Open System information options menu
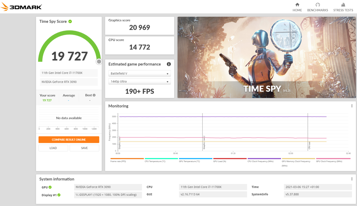Viewport: 357px width, 206px height. [x=352, y=179]
